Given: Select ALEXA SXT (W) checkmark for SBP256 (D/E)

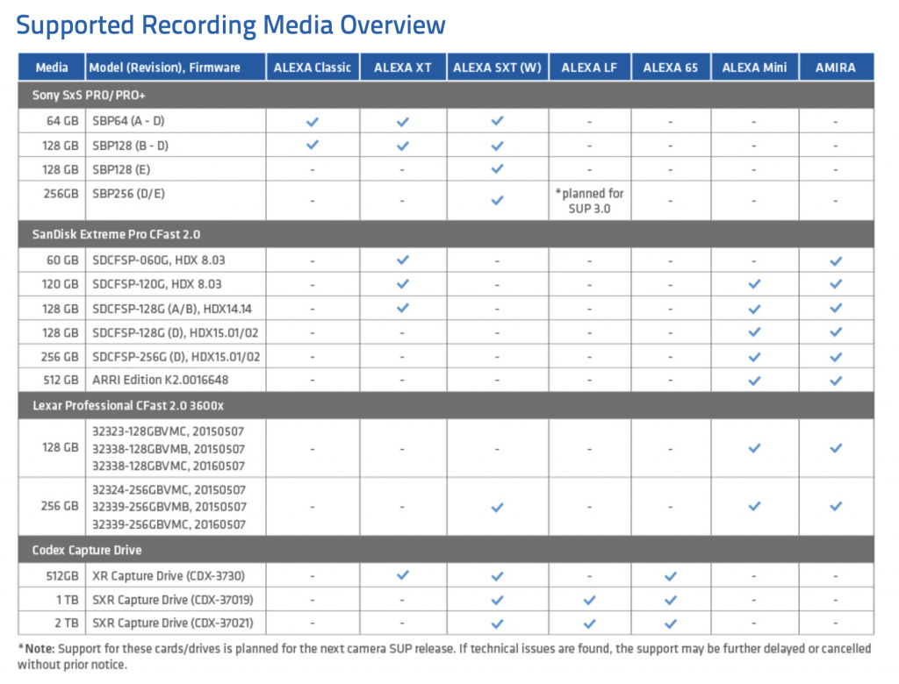Looking at the screenshot, I should 498,201.
